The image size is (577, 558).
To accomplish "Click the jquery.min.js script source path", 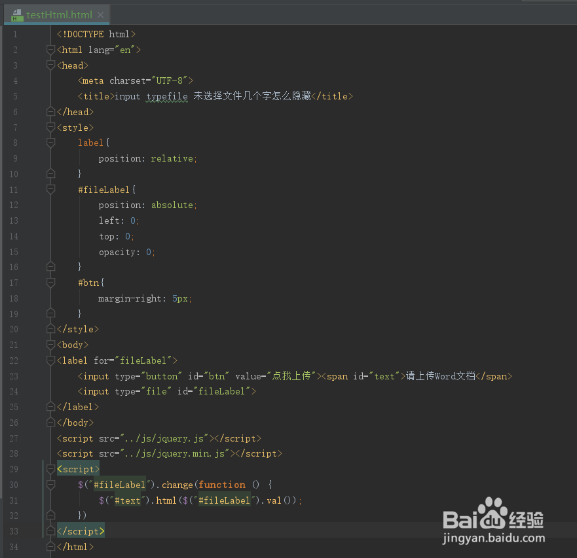I will tap(175, 453).
